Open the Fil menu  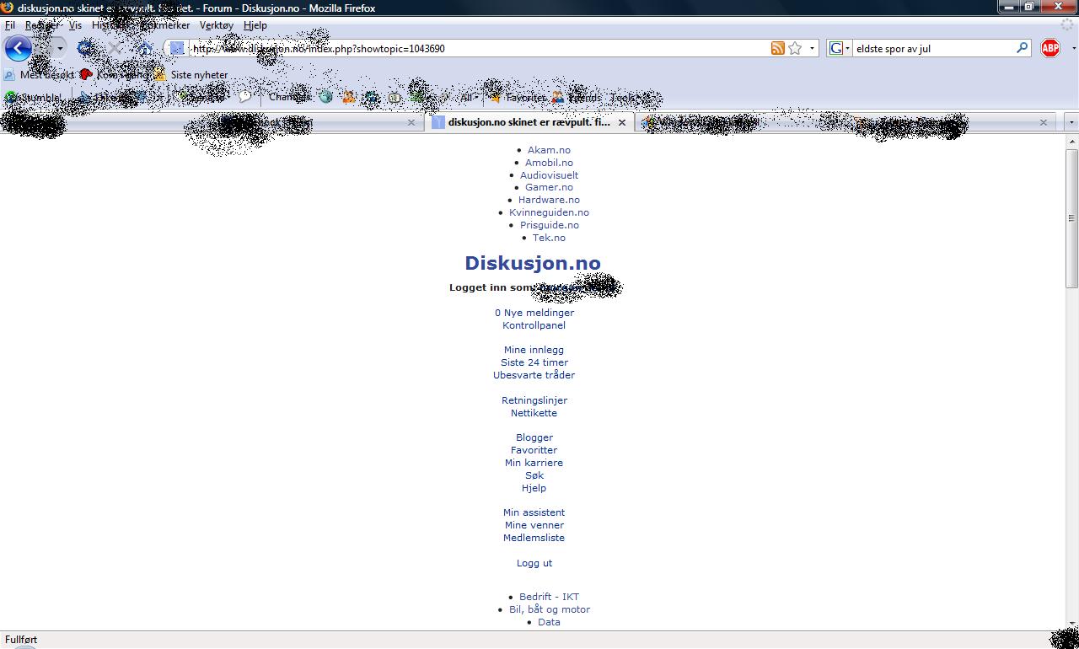point(10,25)
